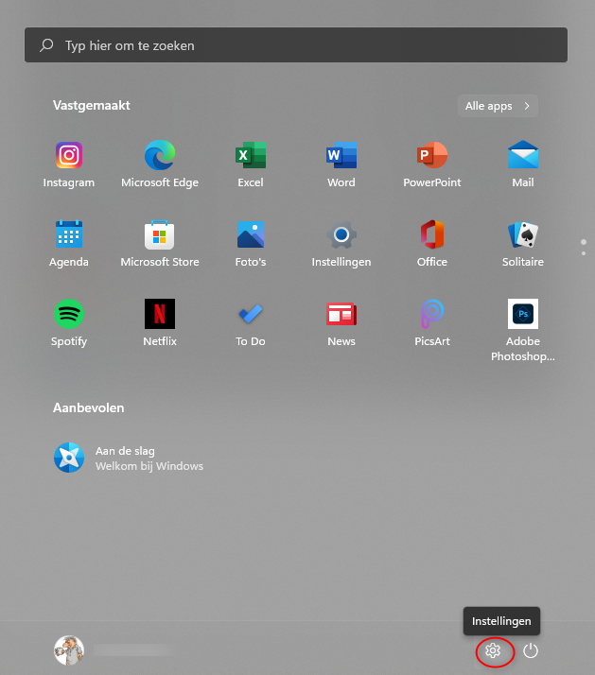Click the search magnifier icon

46,45
